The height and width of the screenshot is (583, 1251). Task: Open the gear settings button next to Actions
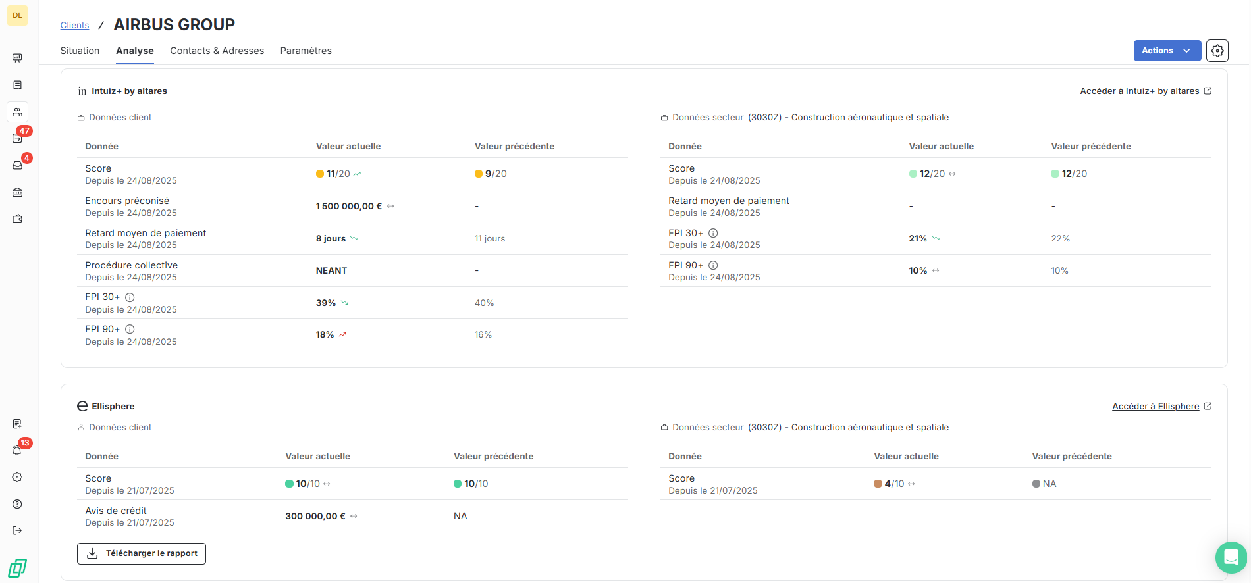(1217, 51)
